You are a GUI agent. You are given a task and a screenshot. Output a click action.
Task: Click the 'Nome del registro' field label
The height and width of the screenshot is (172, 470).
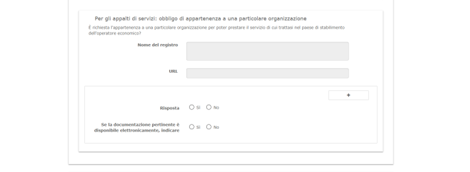157,45
